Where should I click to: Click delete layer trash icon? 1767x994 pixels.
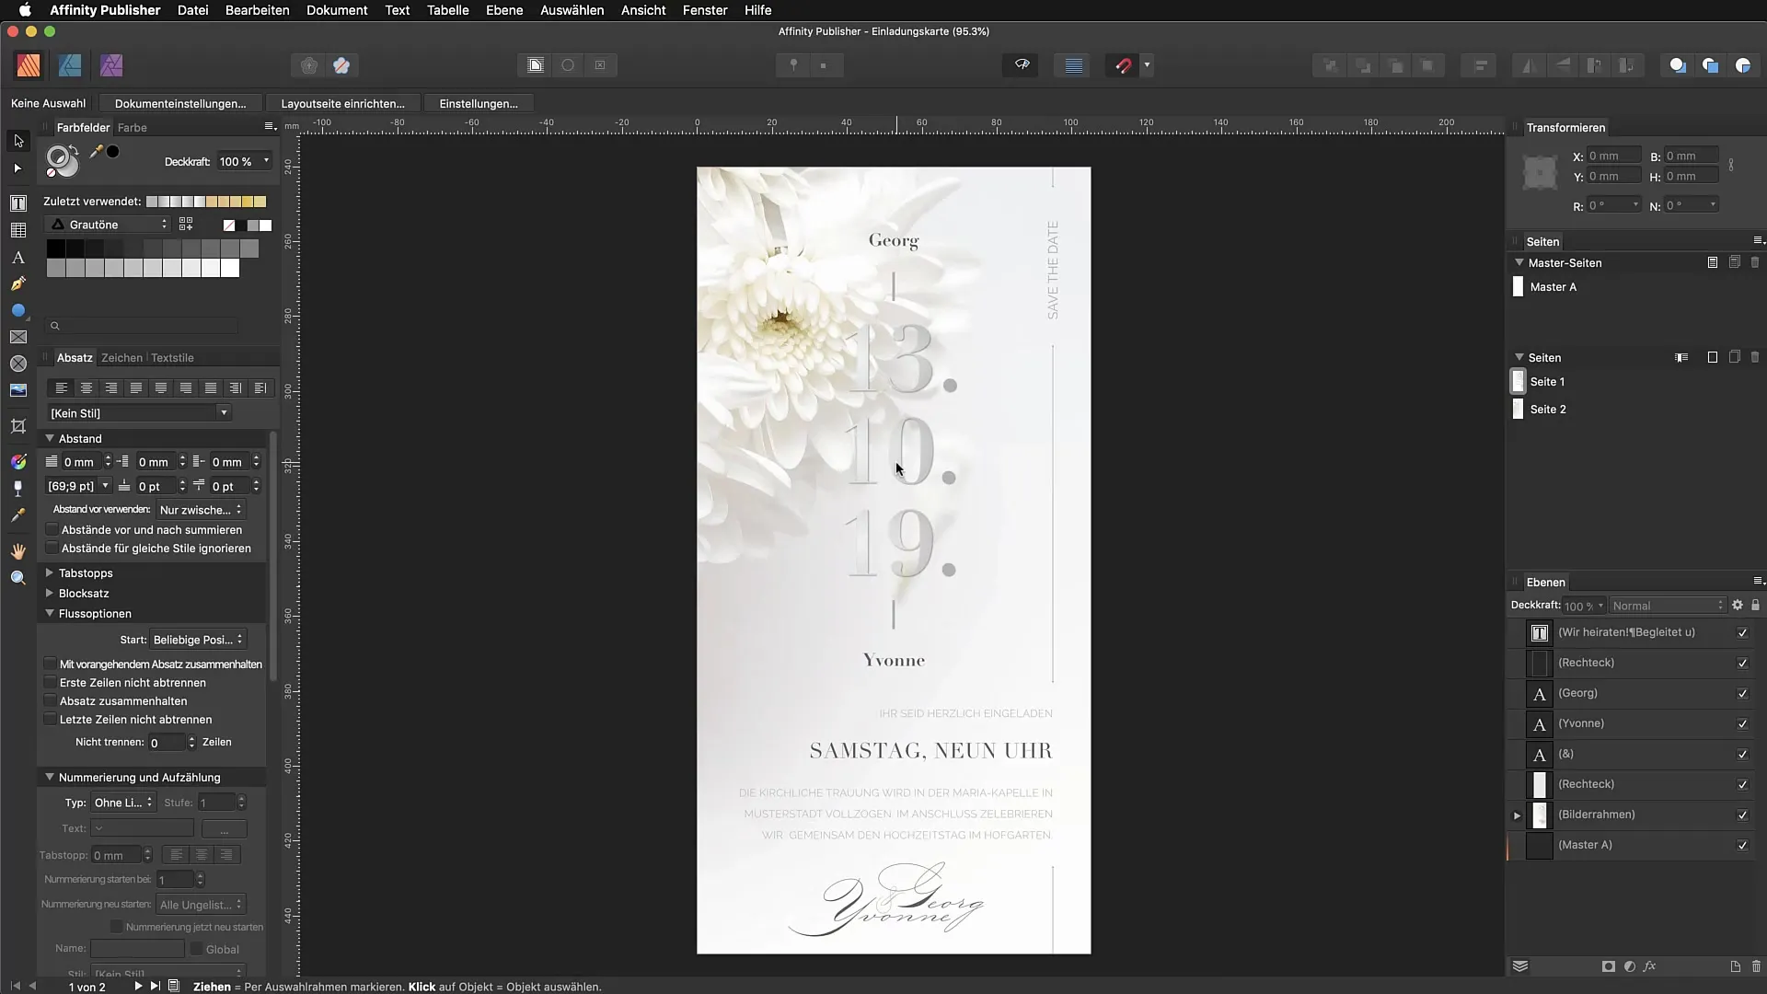[1756, 966]
